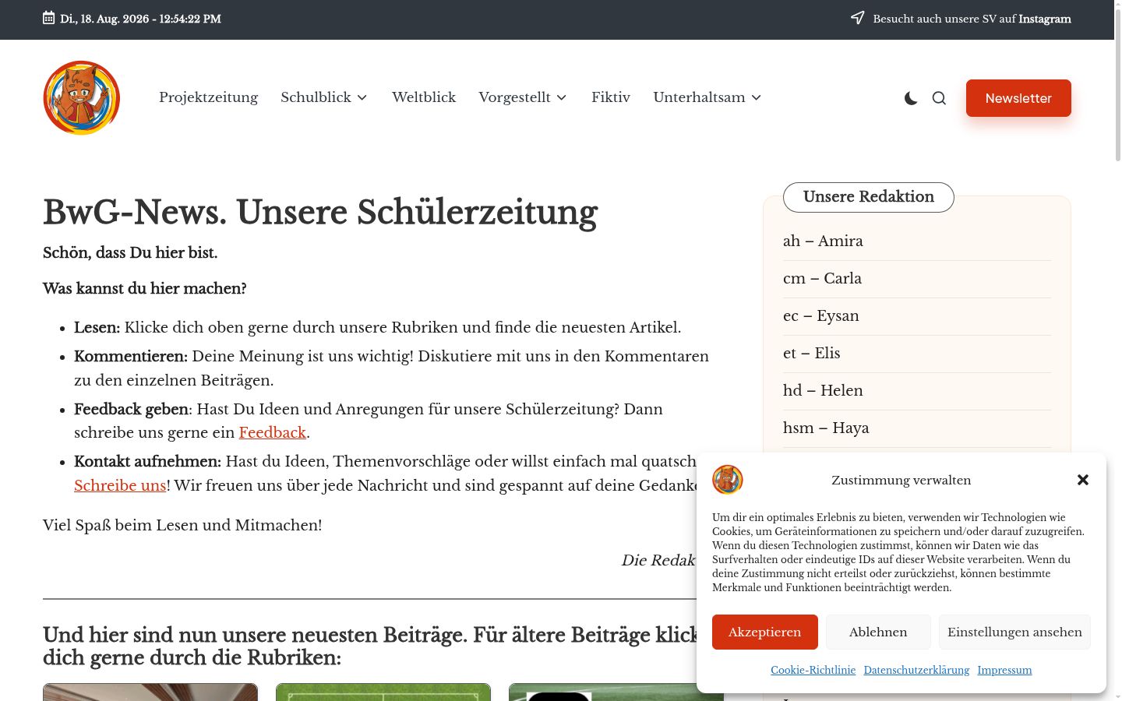This screenshot has width=1122, height=701.
Task: Open the Feedback link
Action: [273, 432]
